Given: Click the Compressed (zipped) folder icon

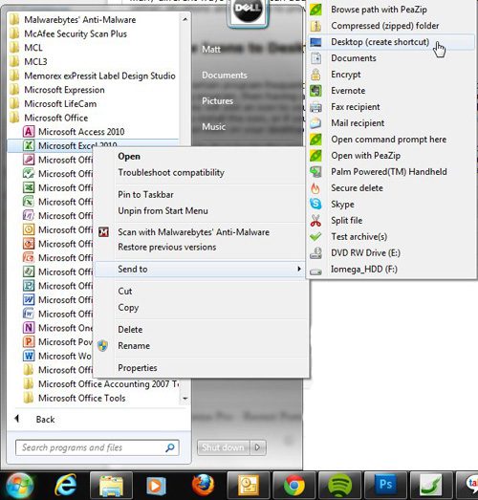Looking at the screenshot, I should click(x=315, y=26).
